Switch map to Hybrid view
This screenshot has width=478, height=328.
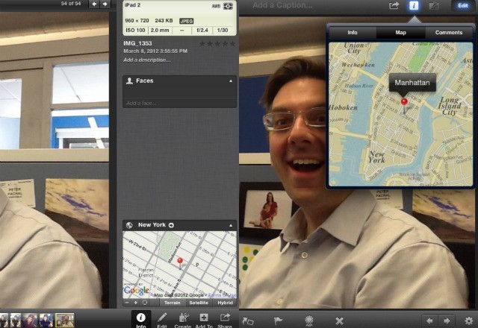(x=225, y=303)
